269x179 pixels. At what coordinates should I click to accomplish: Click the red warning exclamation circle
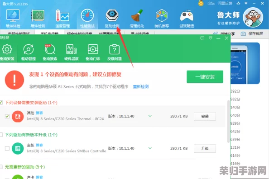click(14, 80)
